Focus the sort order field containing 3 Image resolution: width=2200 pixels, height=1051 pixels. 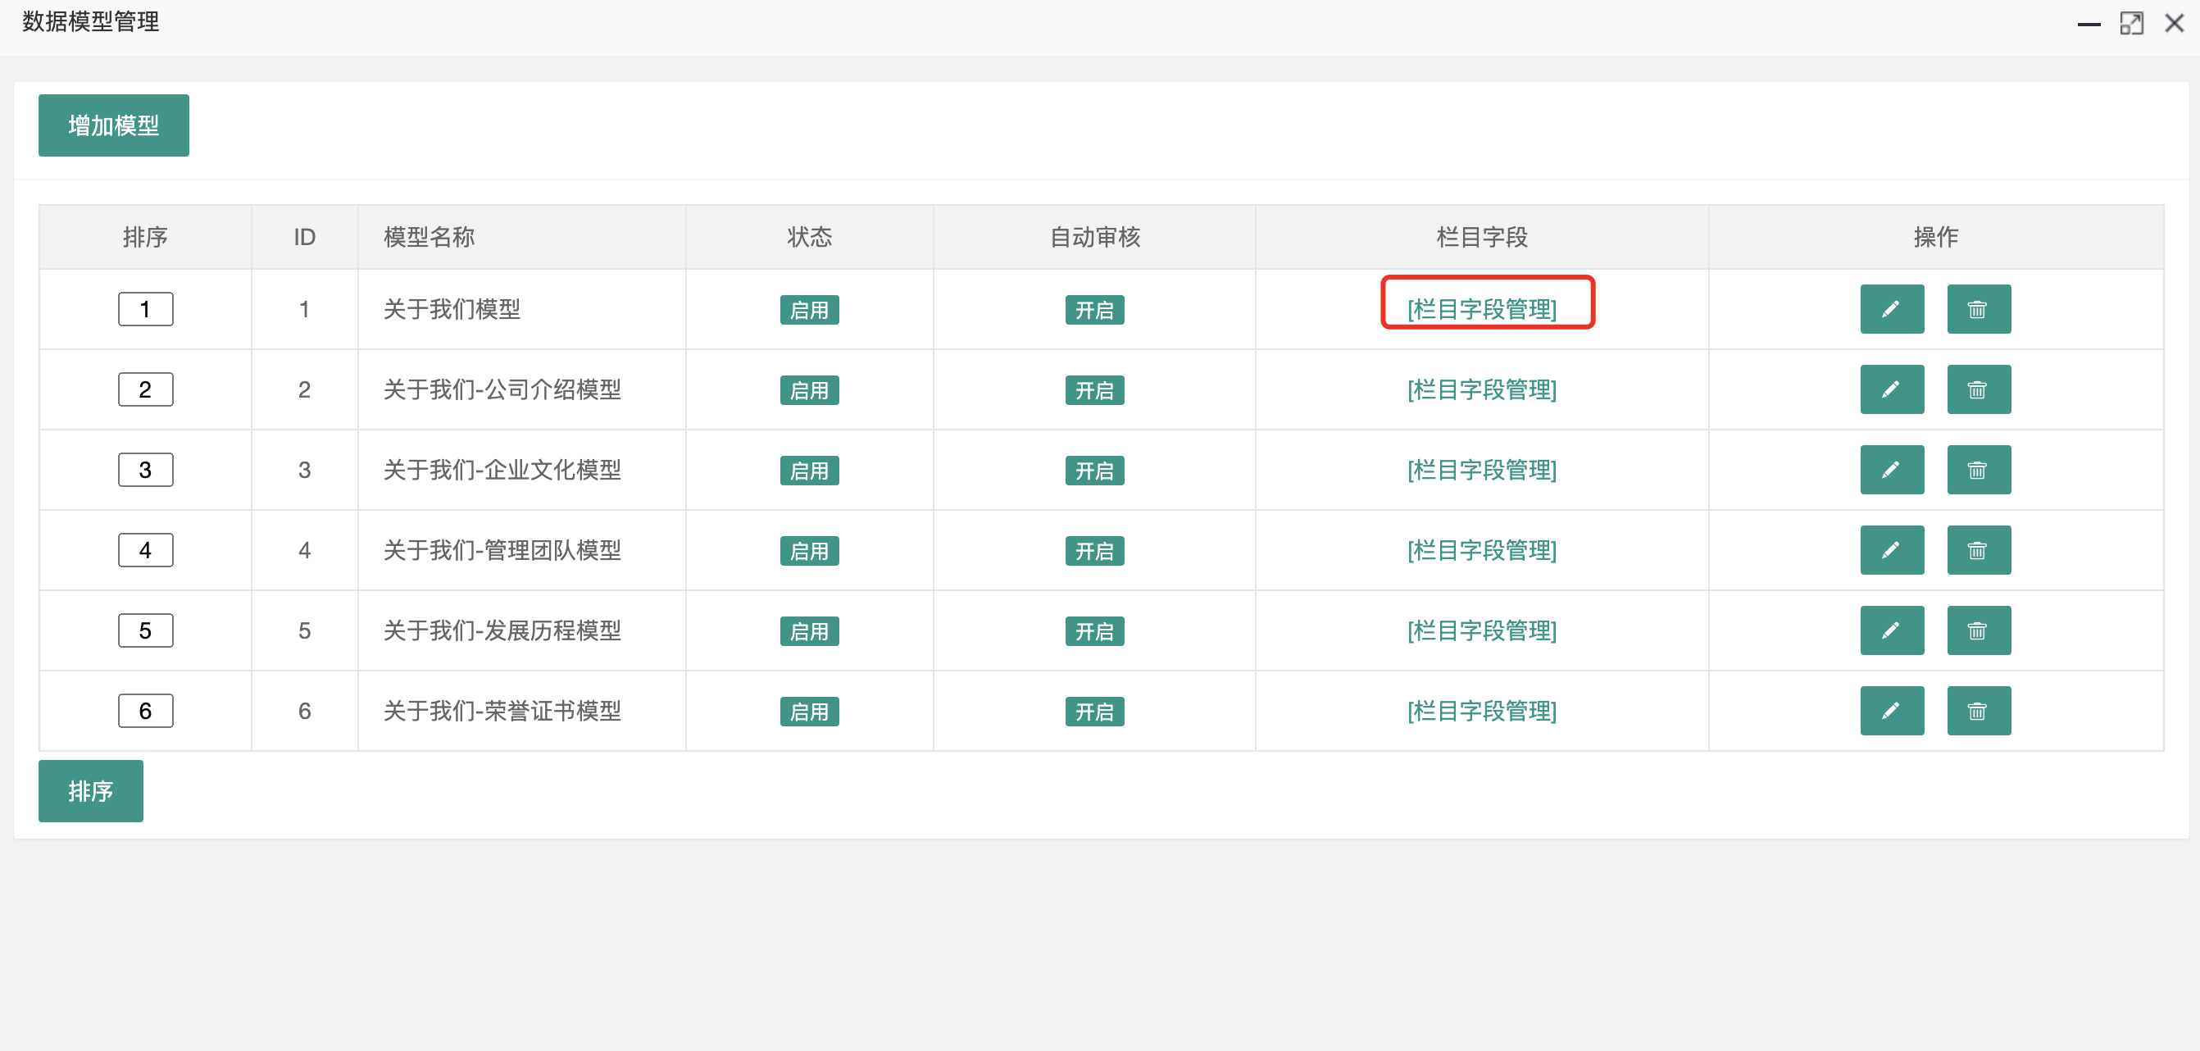coord(145,470)
